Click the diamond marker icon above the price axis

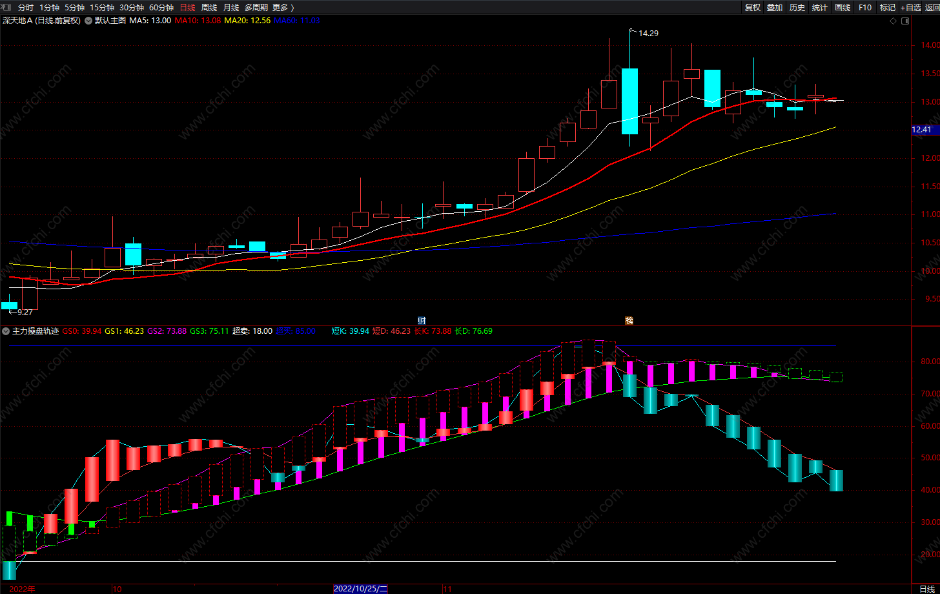point(893,21)
